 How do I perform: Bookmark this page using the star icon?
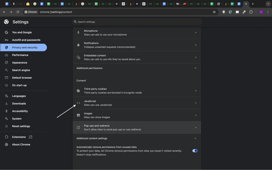pos(214,12)
